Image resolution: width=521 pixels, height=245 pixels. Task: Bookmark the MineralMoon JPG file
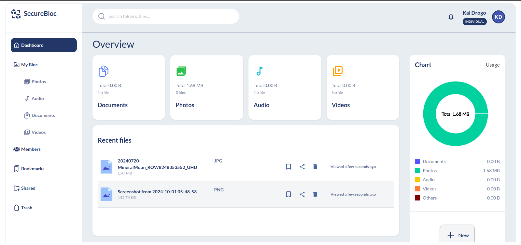(x=288, y=167)
